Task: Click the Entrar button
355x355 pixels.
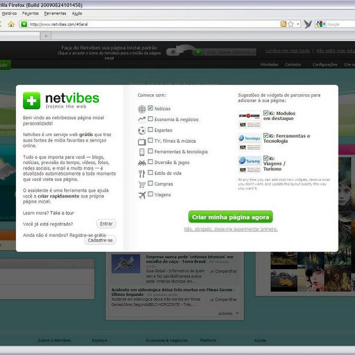Action: point(106,224)
